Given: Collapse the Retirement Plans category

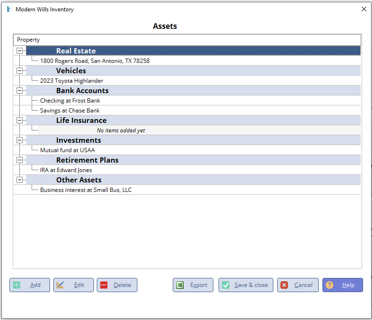Looking at the screenshot, I should tap(20, 160).
